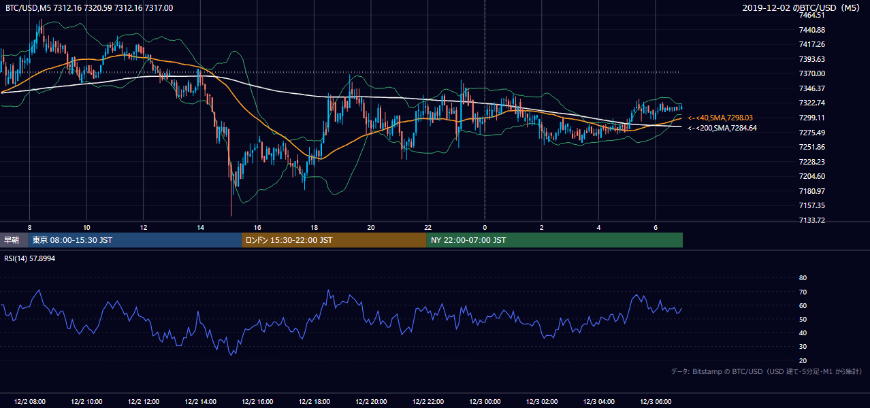Click the 7464.51 price axis label
This screenshot has height=408, width=870.
(812, 15)
